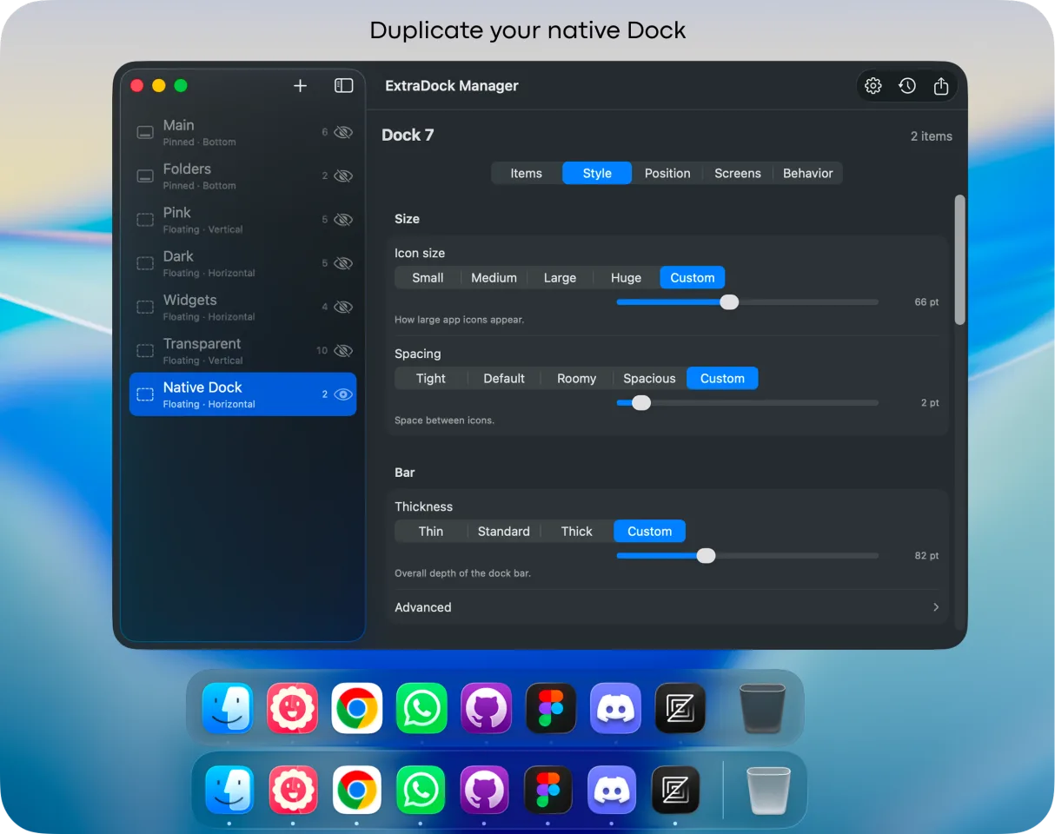
Task: Toggle visibility of Dark dock
Action: pyautogui.click(x=343, y=262)
